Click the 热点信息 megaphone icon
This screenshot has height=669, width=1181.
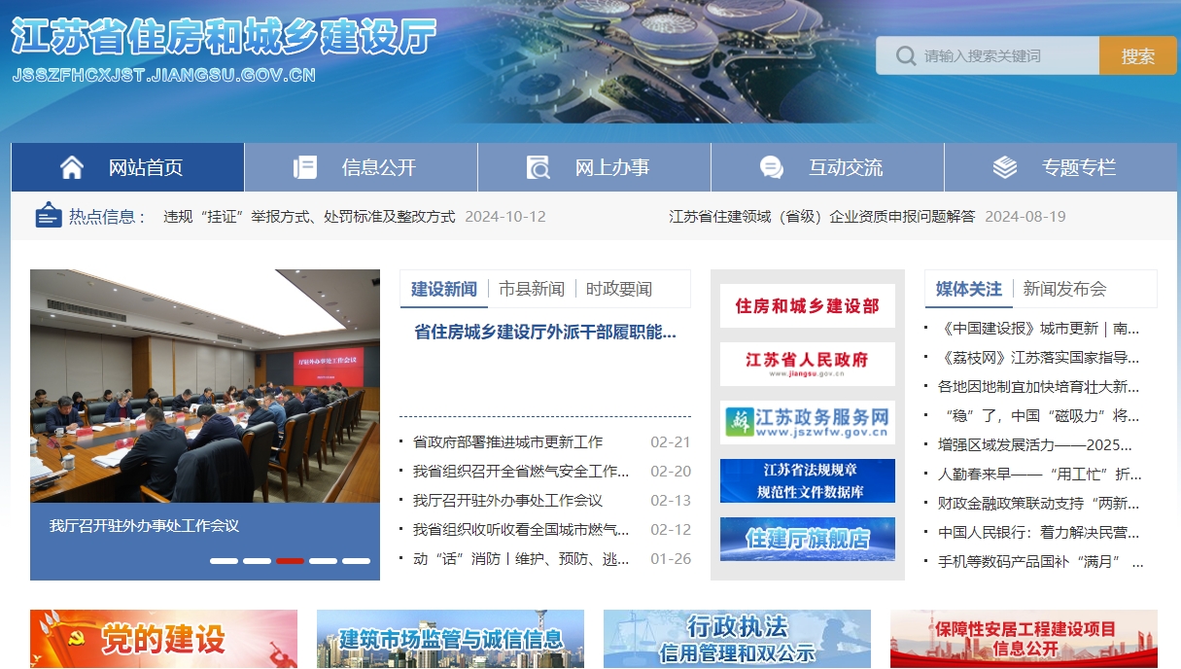click(x=49, y=216)
